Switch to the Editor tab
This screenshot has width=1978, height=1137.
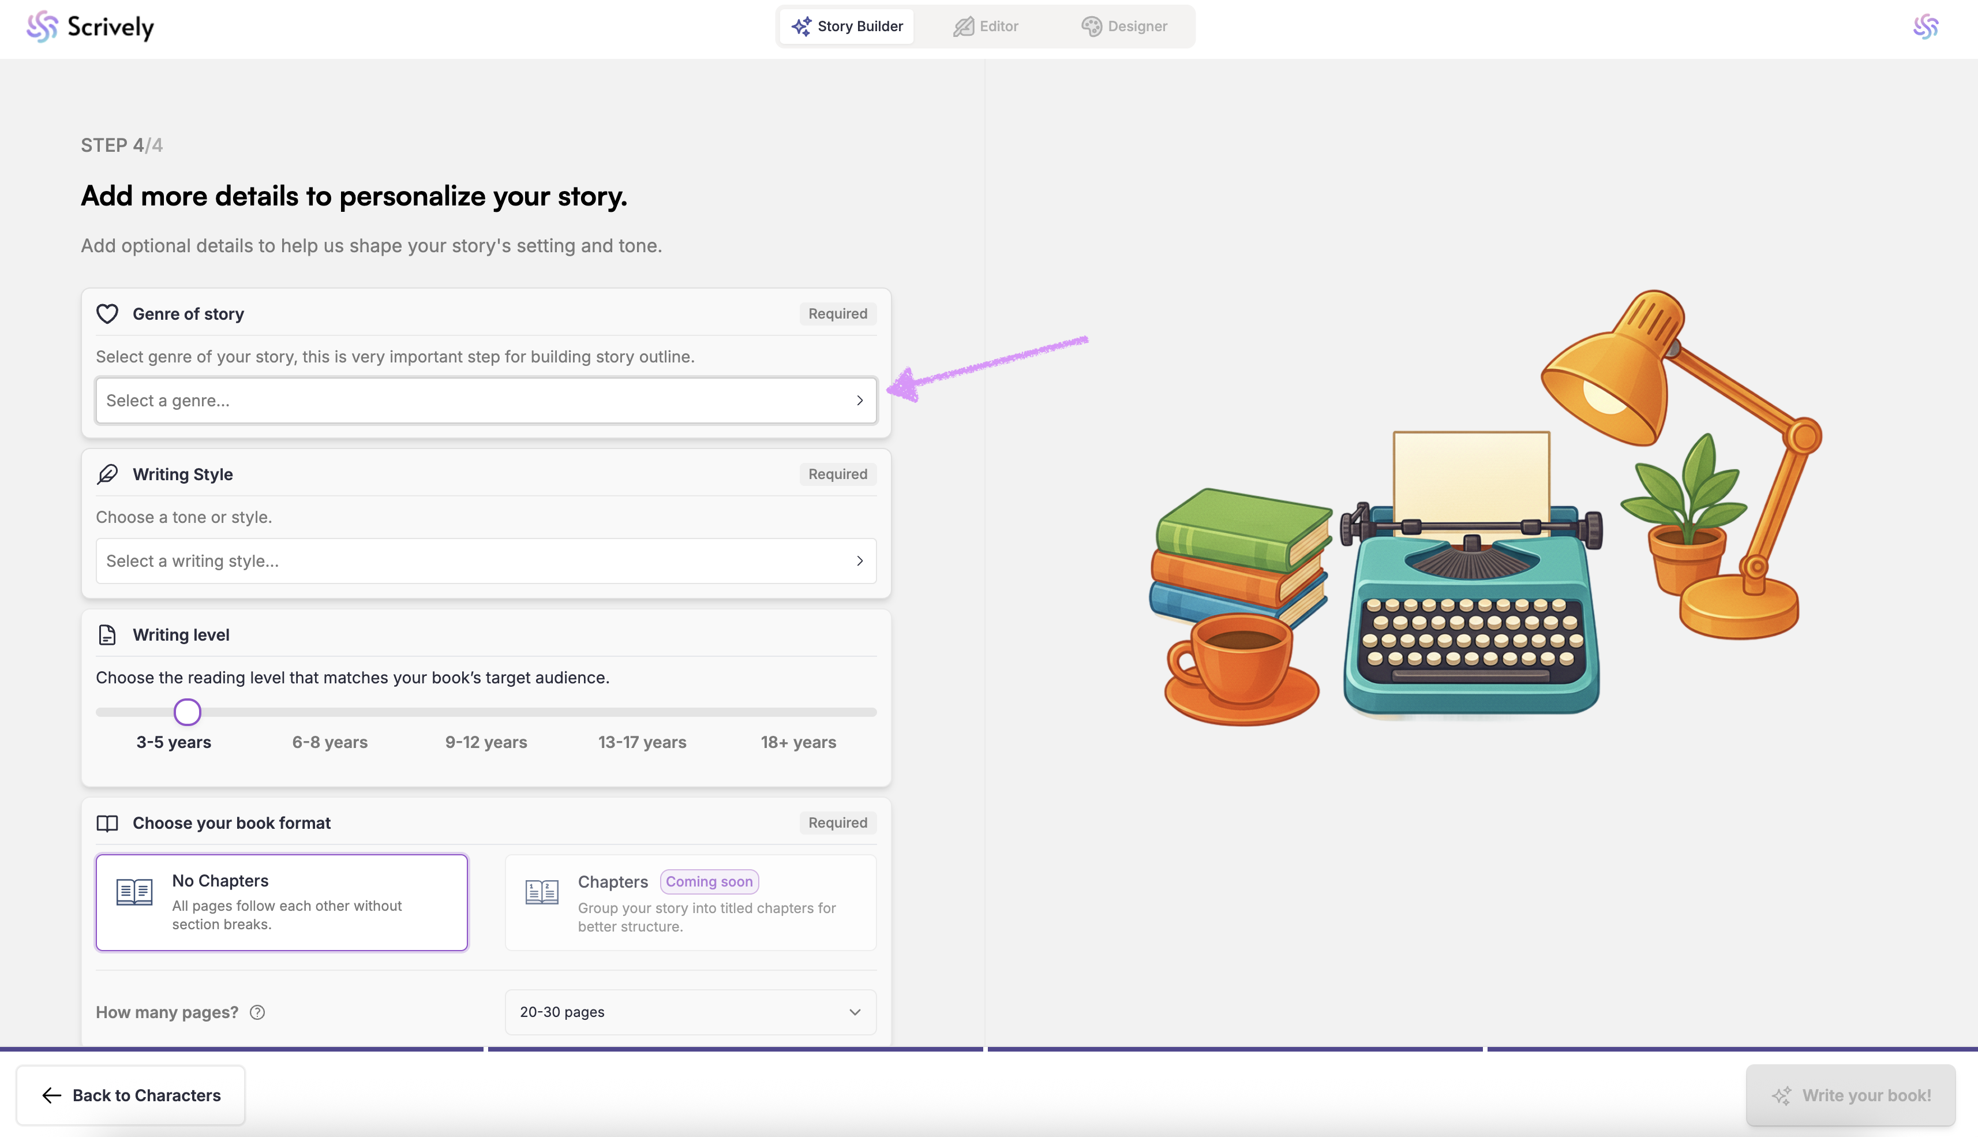986,27
